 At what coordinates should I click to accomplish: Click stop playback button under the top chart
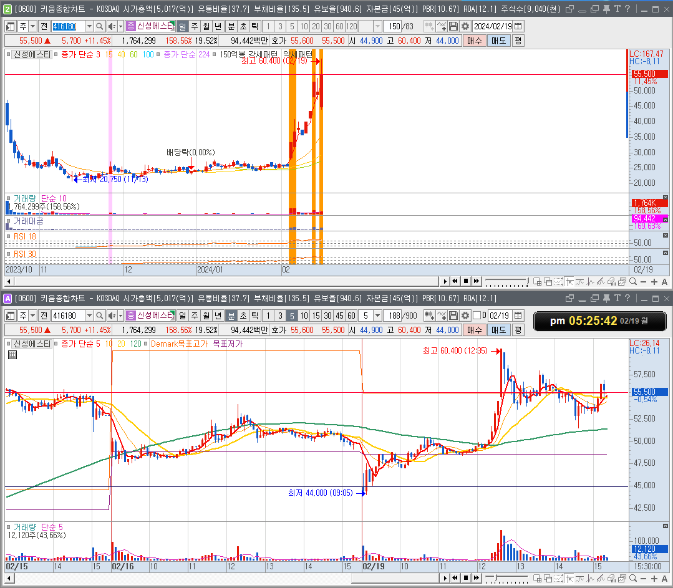(x=466, y=281)
